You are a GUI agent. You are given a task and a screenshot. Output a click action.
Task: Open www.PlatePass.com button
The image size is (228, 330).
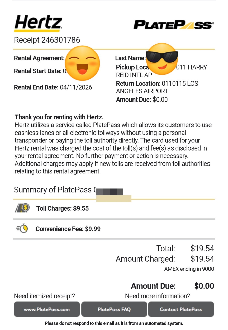pos(47,309)
